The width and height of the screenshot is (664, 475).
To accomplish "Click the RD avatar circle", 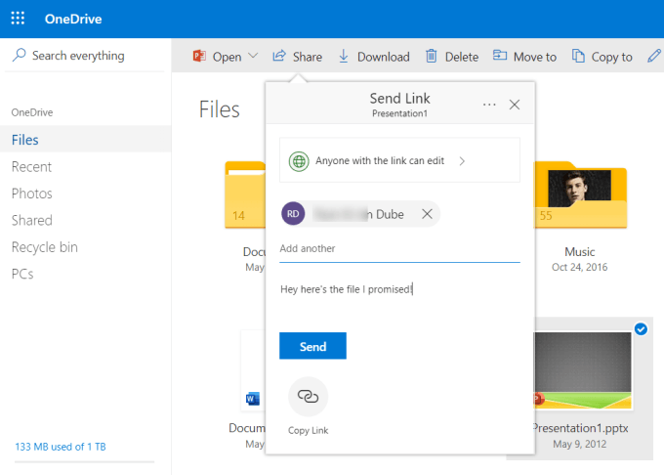I will (293, 214).
